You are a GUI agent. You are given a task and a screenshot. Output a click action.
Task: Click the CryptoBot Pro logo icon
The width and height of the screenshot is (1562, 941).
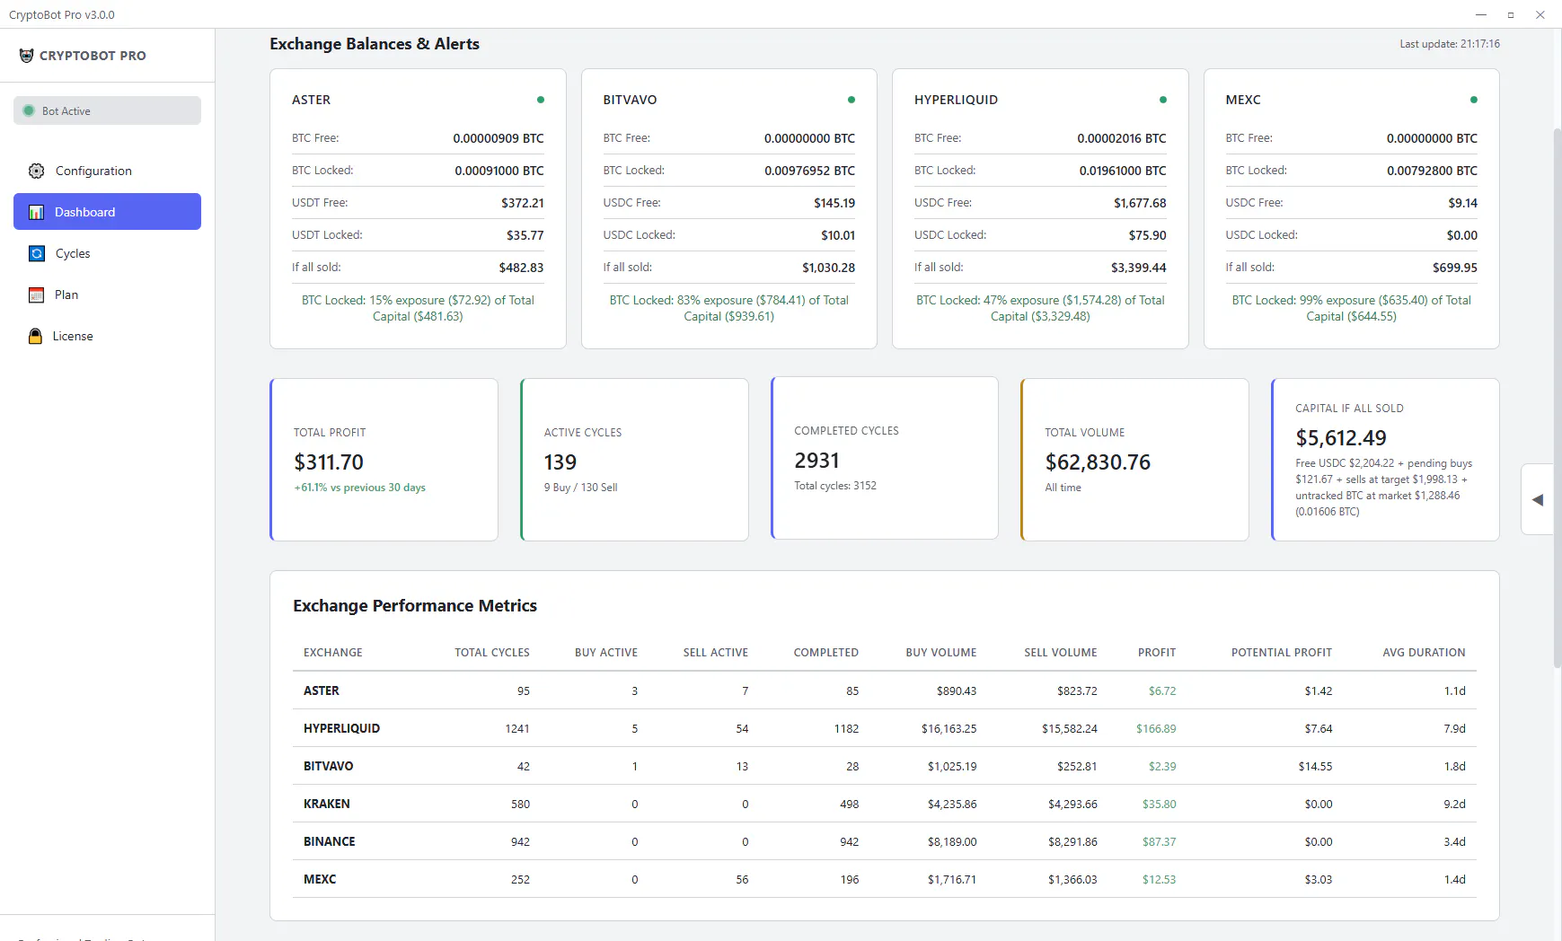pos(26,56)
